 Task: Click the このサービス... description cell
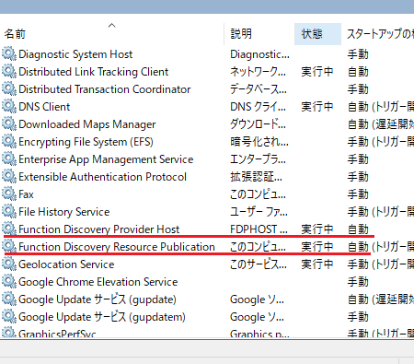259,264
